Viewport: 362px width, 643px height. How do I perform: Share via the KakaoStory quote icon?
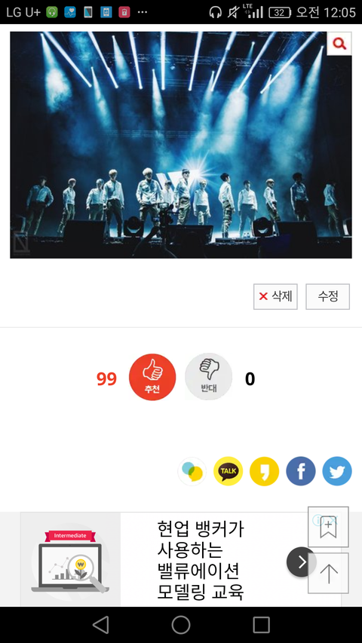click(264, 472)
